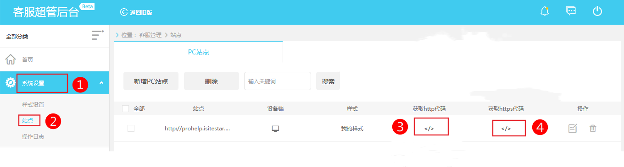The image size is (624, 167).
Task: Check the prohelp site row checkbox
Action: coord(131,129)
